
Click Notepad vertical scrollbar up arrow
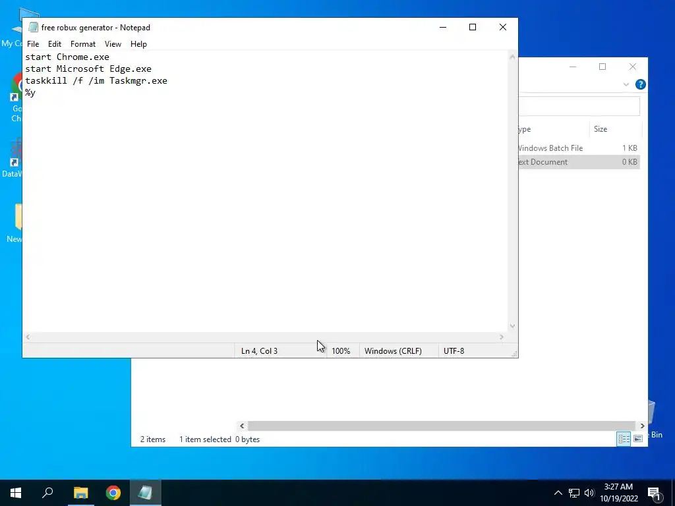pos(512,57)
